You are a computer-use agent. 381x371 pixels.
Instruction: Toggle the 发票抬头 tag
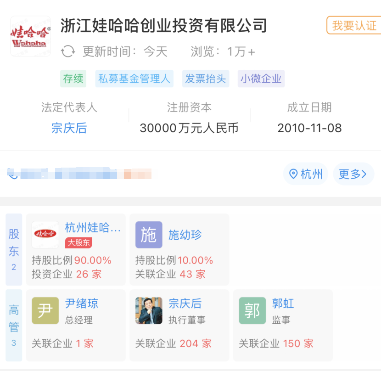click(205, 79)
